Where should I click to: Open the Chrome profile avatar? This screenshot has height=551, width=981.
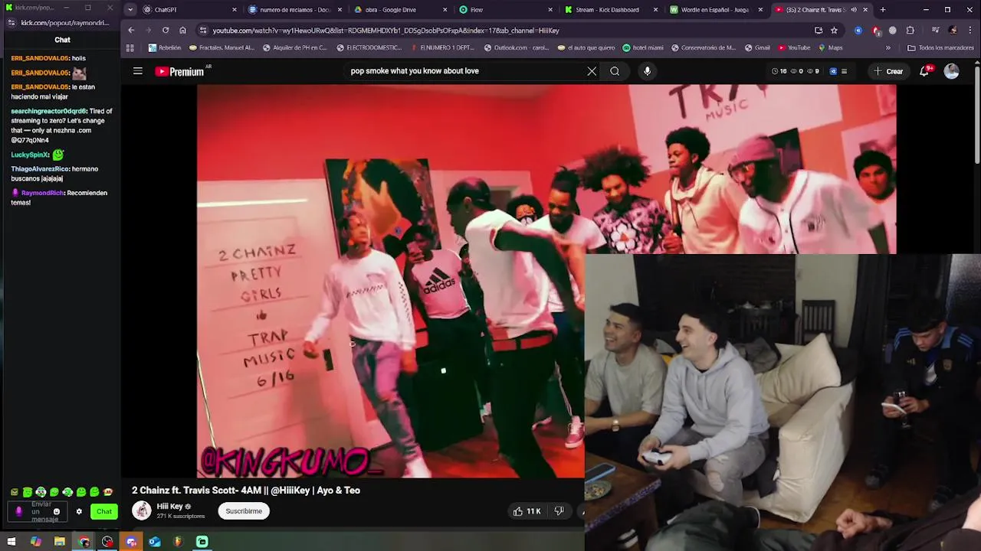(953, 31)
